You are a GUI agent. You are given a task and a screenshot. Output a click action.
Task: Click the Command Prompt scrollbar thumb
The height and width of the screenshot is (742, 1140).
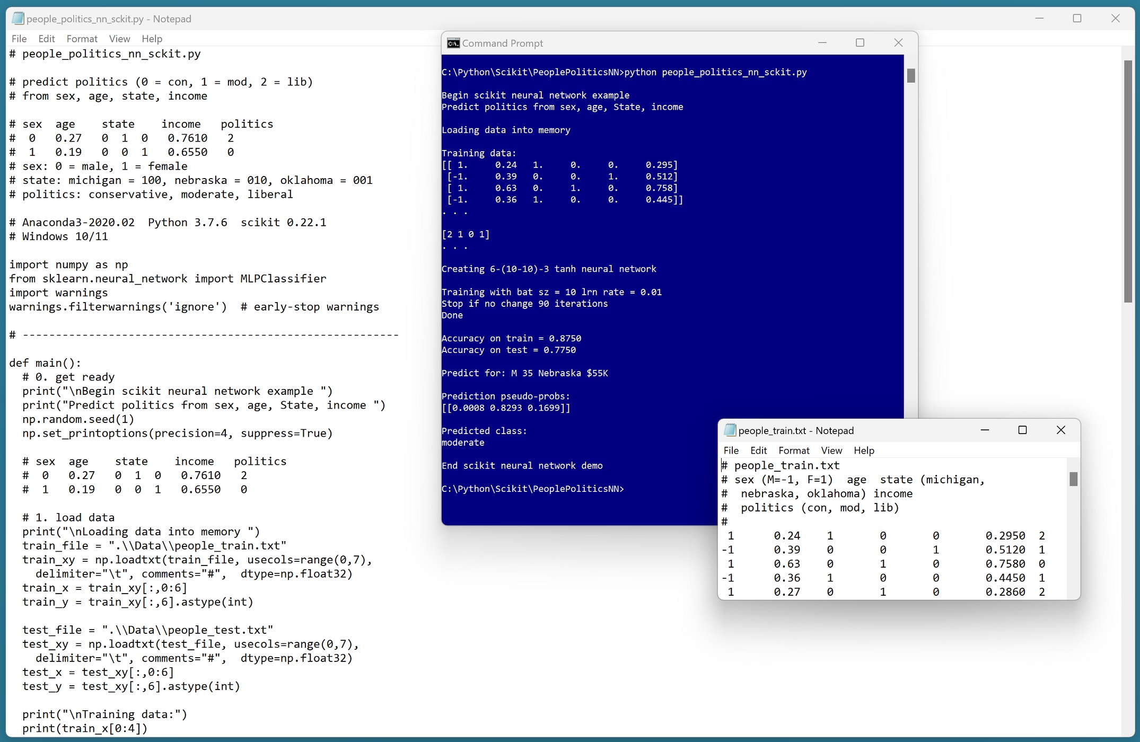911,76
